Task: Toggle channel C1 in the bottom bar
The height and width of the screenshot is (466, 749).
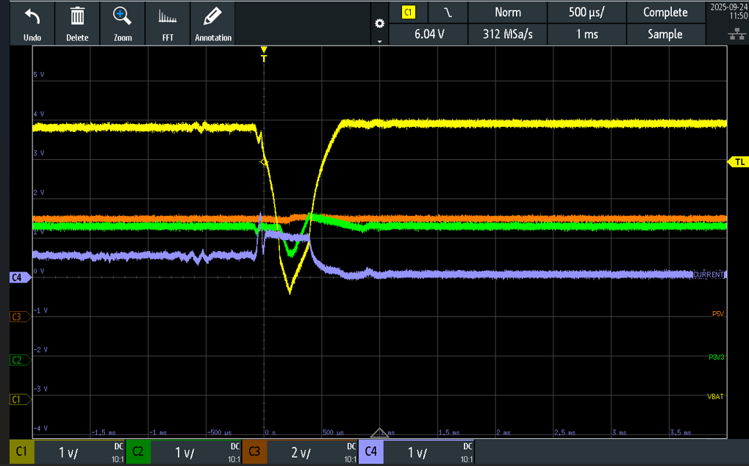Action: [22, 452]
